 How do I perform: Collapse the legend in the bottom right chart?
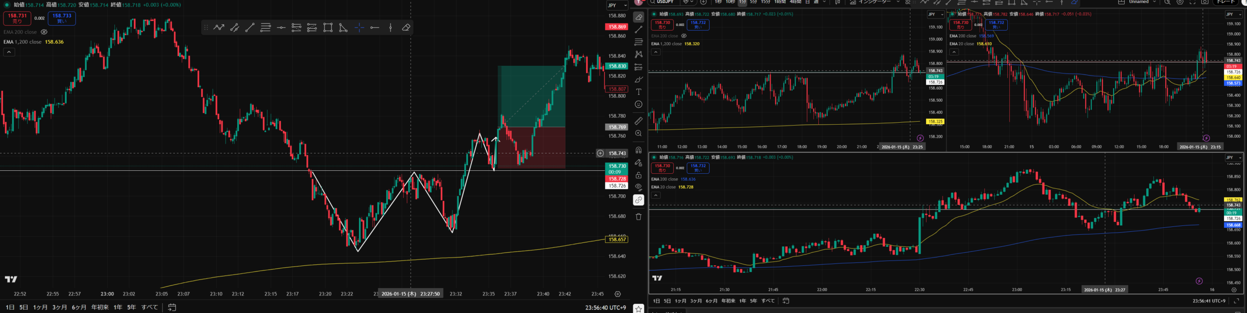(x=656, y=195)
